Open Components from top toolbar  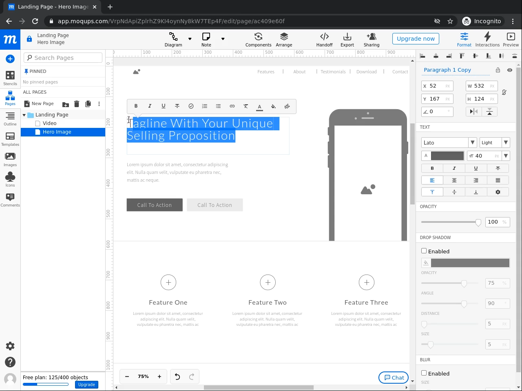(x=258, y=39)
